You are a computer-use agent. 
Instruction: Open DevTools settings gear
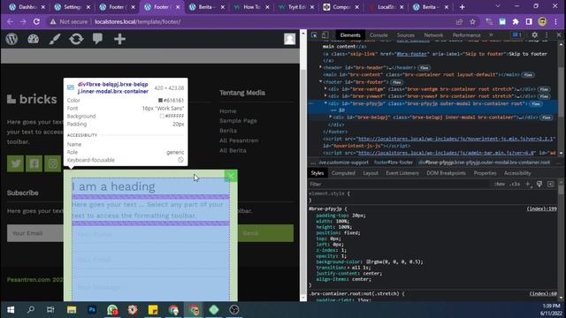[534, 35]
